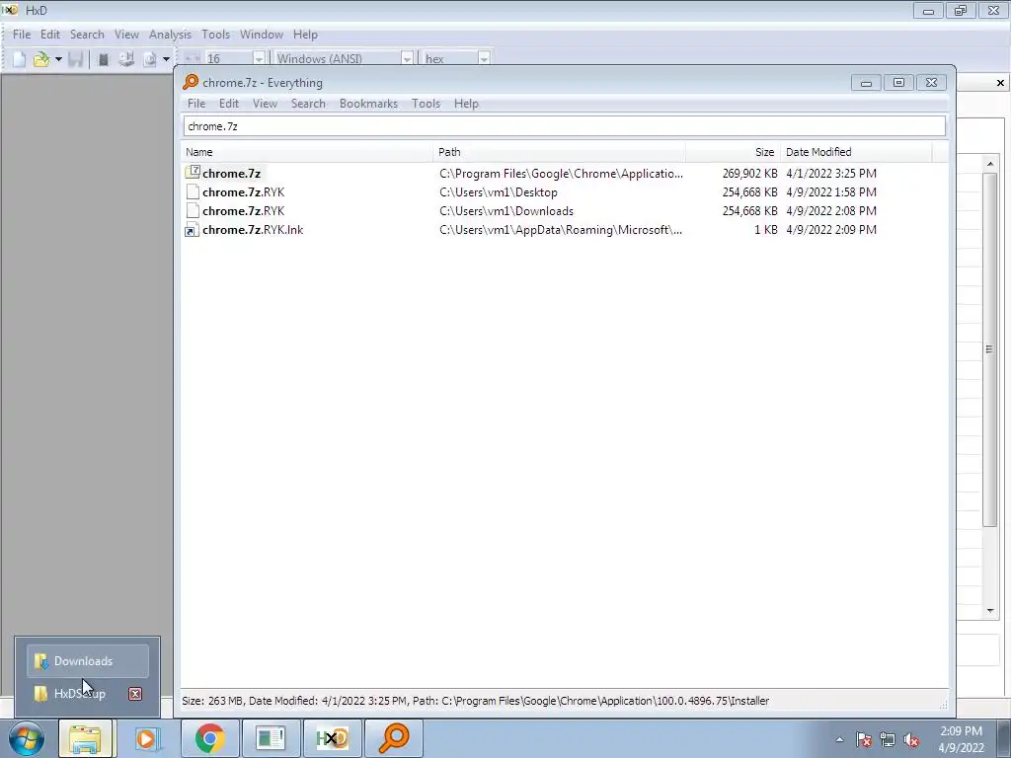Screen dimensions: 1011x758
Task: Open HxD Tools menu
Action: [x=215, y=35]
